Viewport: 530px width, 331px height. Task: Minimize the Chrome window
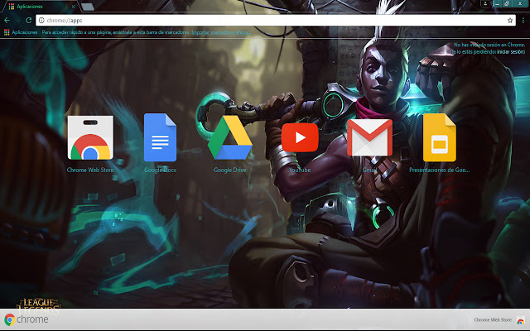497,3
